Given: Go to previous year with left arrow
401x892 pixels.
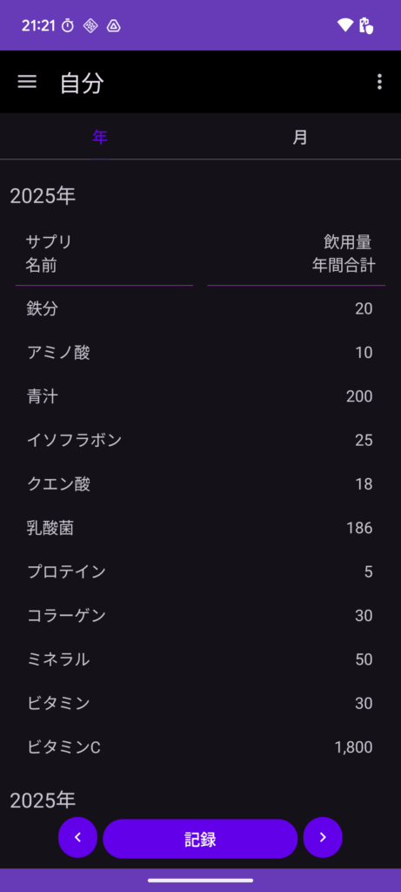Looking at the screenshot, I should click(x=77, y=837).
